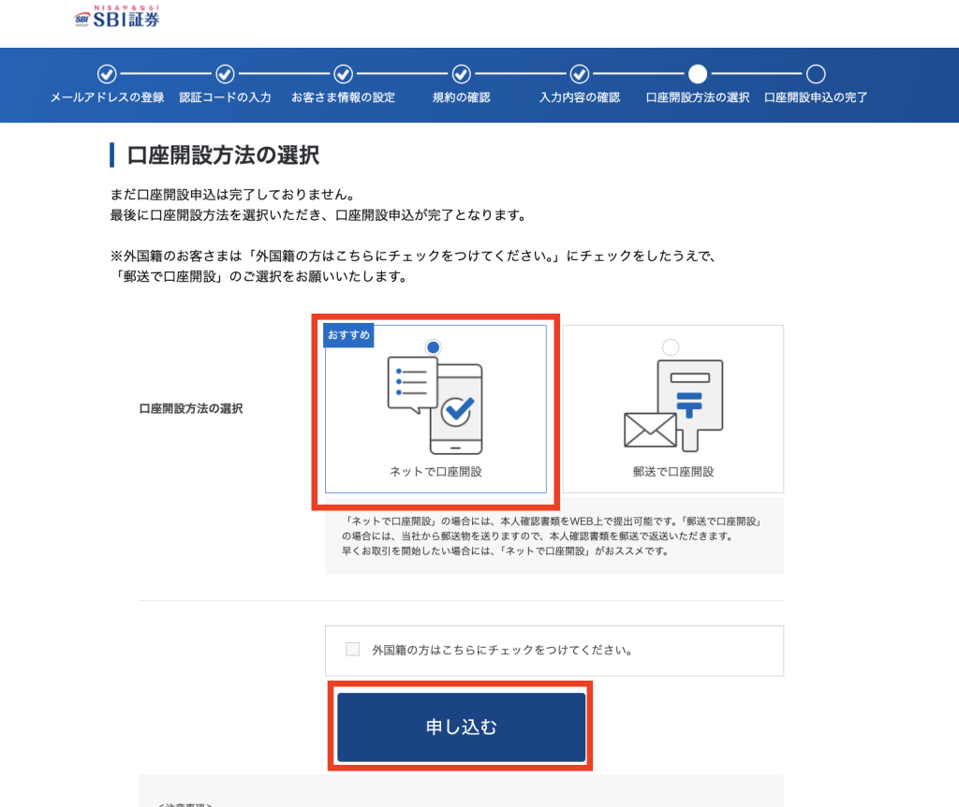This screenshot has width=959, height=807.
Task: Click the SBI証券 logo
Action: coord(116,17)
